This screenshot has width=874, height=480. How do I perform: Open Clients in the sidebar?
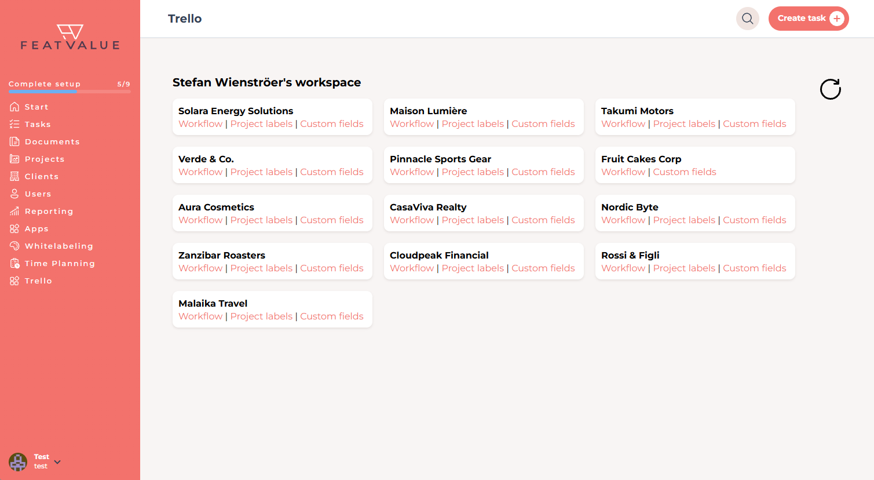(x=42, y=176)
